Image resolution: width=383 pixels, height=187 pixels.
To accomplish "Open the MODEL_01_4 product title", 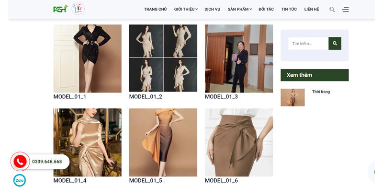I will (70, 181).
